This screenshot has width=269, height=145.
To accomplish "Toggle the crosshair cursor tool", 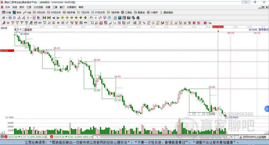I will pyautogui.click(x=96, y=18).
